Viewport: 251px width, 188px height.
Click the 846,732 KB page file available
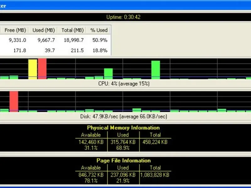click(x=91, y=175)
